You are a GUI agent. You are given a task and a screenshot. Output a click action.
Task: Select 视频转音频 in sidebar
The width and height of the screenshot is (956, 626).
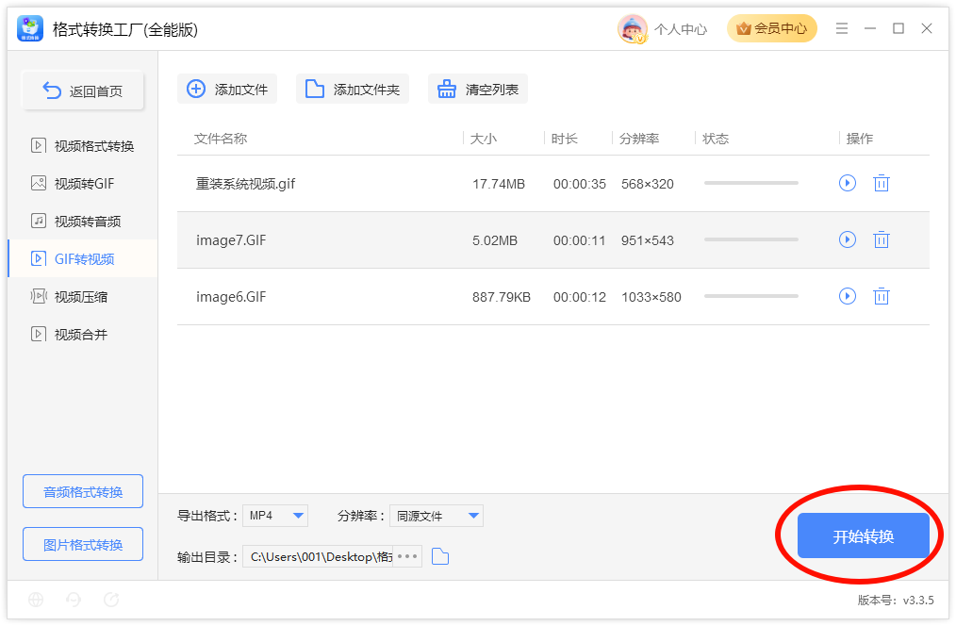click(x=82, y=222)
